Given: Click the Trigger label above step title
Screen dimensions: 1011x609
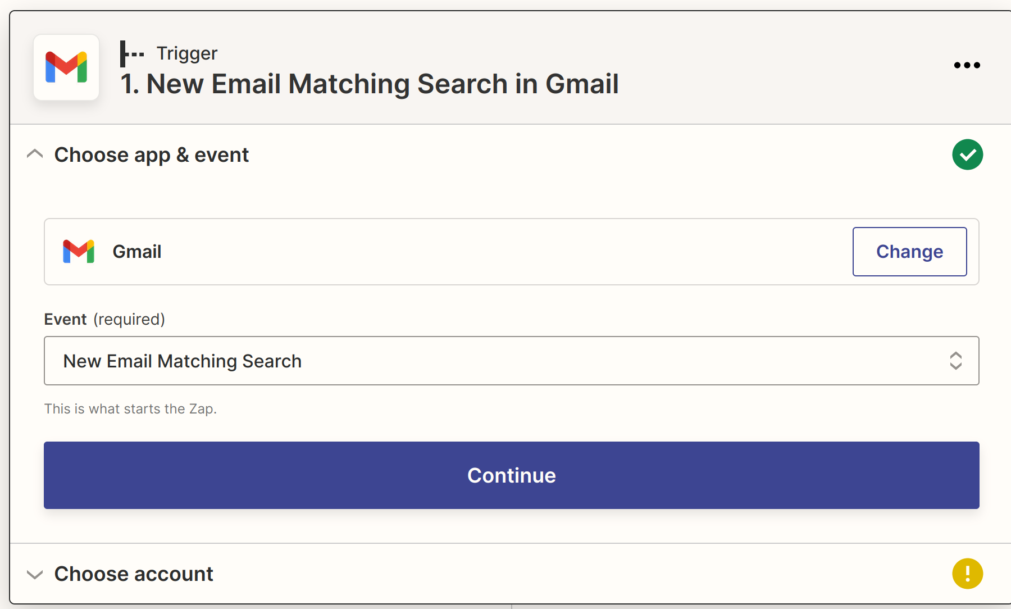Looking at the screenshot, I should 187,53.
